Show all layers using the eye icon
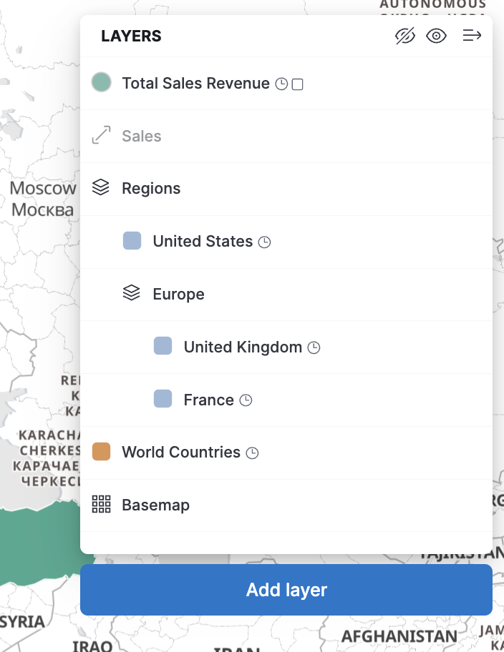This screenshot has height=652, width=504. (x=437, y=35)
